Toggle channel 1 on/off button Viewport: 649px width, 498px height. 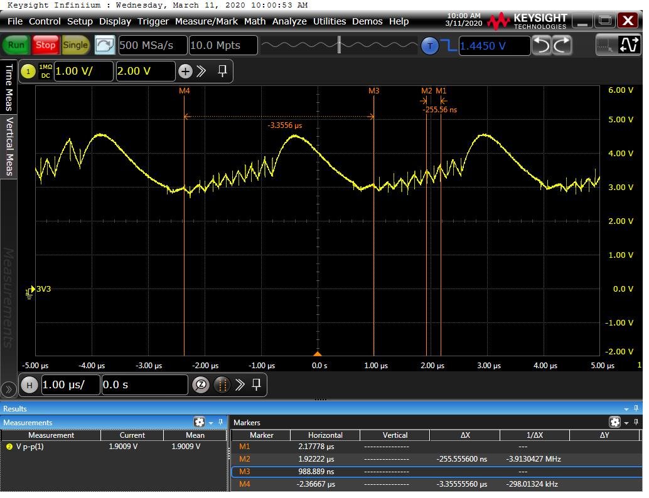point(28,72)
